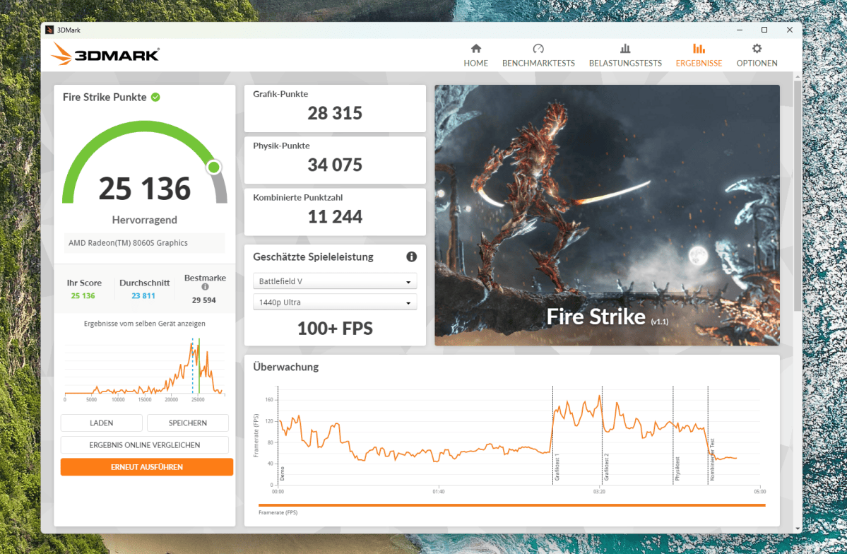Click the info icon beside Geschätzte Spieleleistung

point(411,257)
